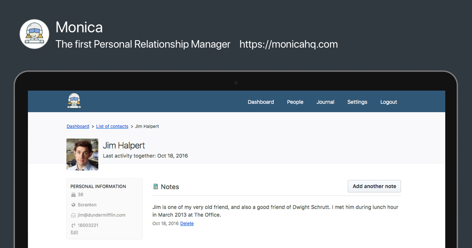The image size is (472, 248).
Task: Click the envelope icon beside the email
Action: tap(73, 215)
